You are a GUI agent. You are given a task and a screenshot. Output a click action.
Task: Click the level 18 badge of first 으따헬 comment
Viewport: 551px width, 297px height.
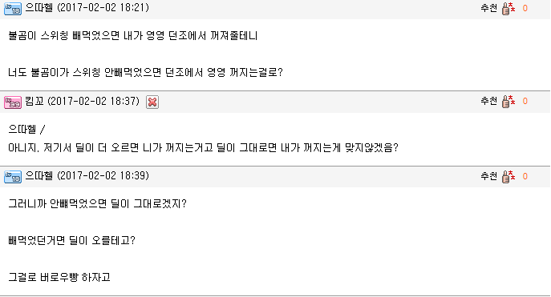(x=13, y=9)
